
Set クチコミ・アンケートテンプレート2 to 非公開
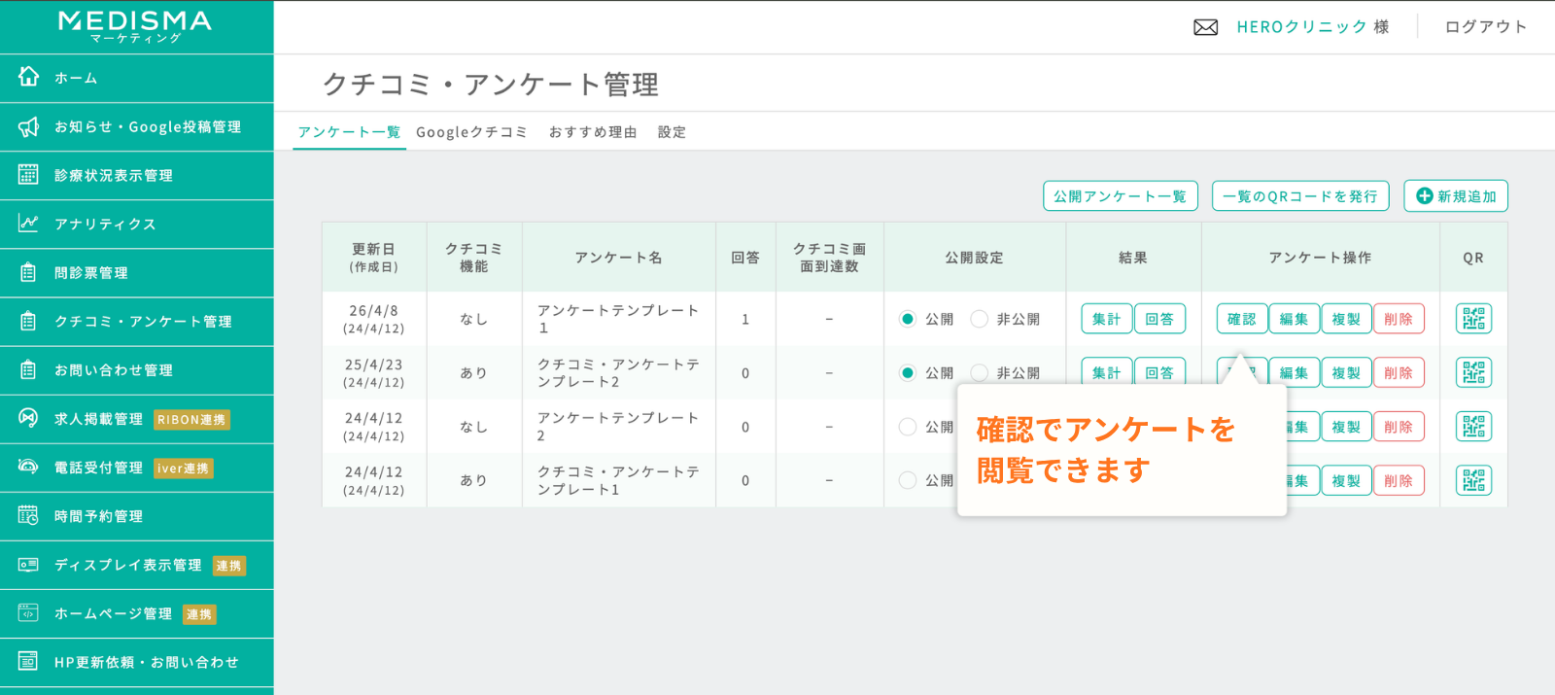point(980,372)
